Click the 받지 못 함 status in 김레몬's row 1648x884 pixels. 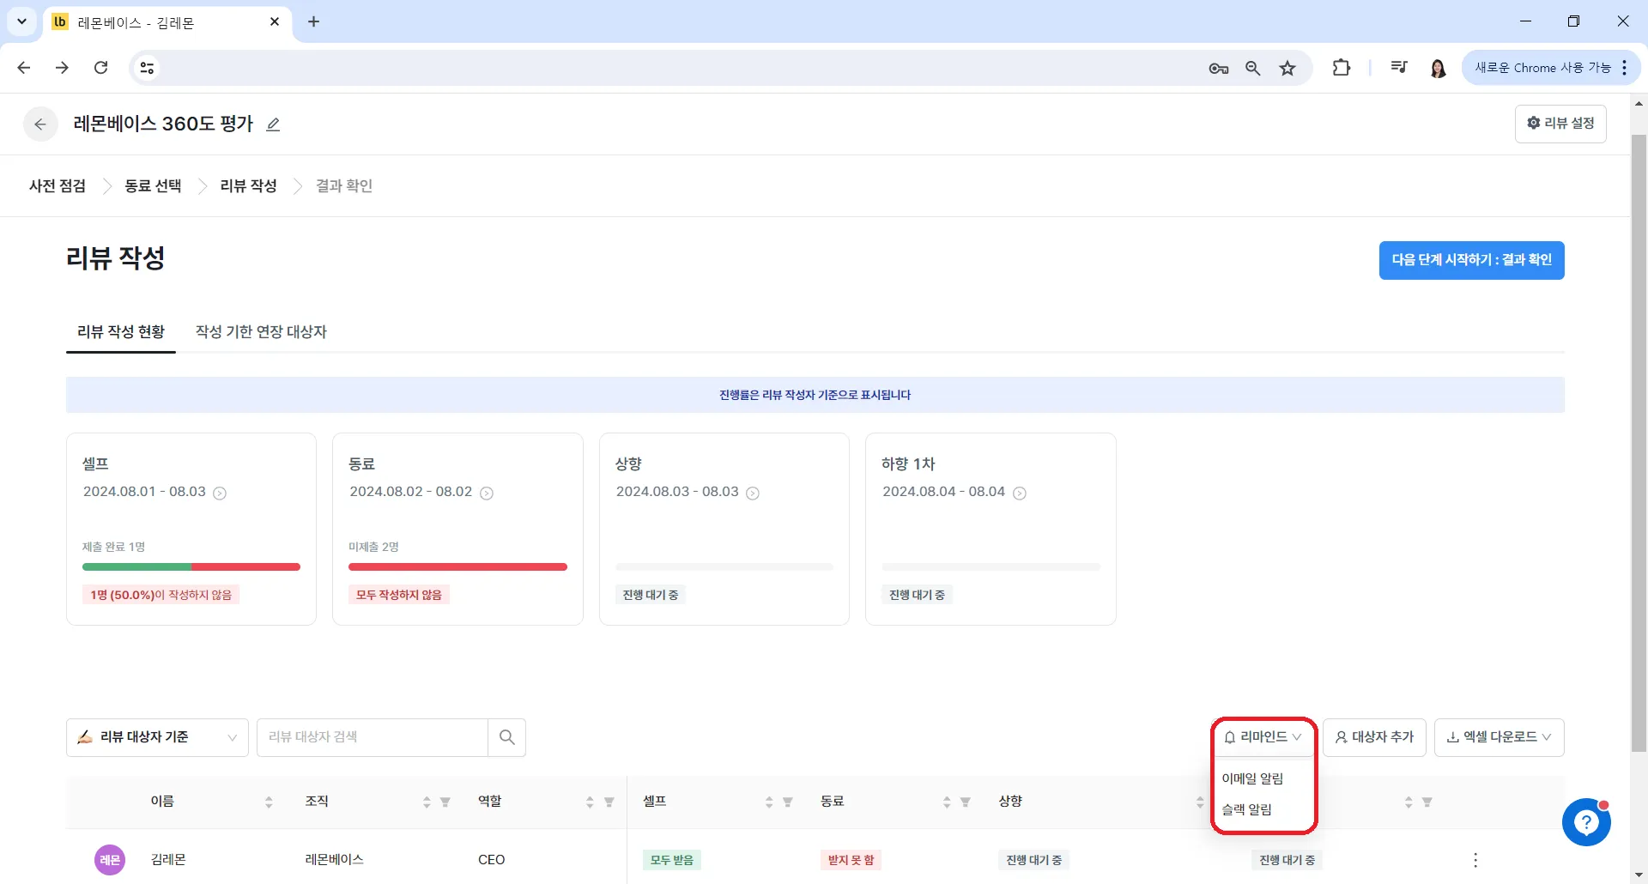coord(851,860)
